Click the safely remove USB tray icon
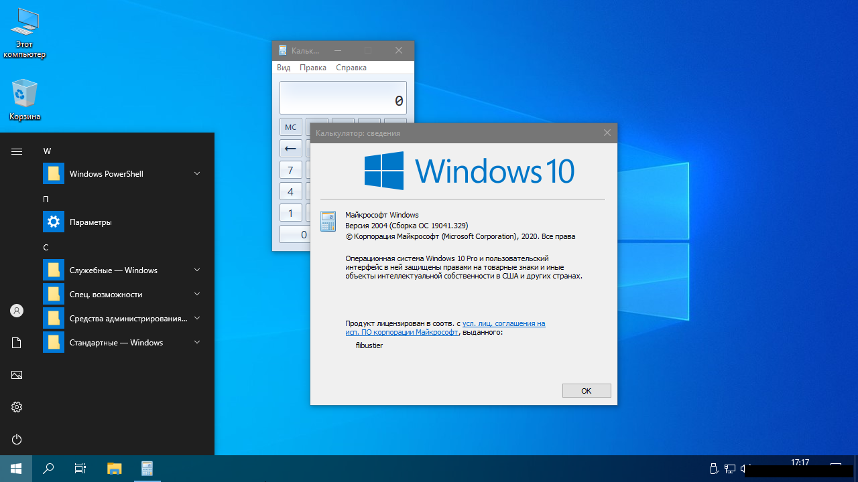This screenshot has width=858, height=482. [x=714, y=469]
